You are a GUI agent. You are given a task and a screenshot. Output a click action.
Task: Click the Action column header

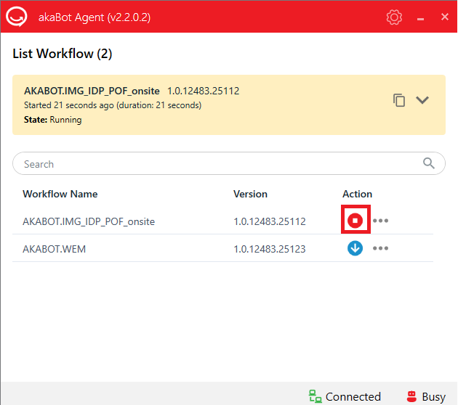click(357, 194)
